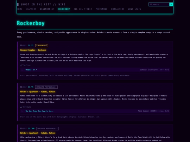Open the Home nav item
The image size is (190, 142).
19,9
